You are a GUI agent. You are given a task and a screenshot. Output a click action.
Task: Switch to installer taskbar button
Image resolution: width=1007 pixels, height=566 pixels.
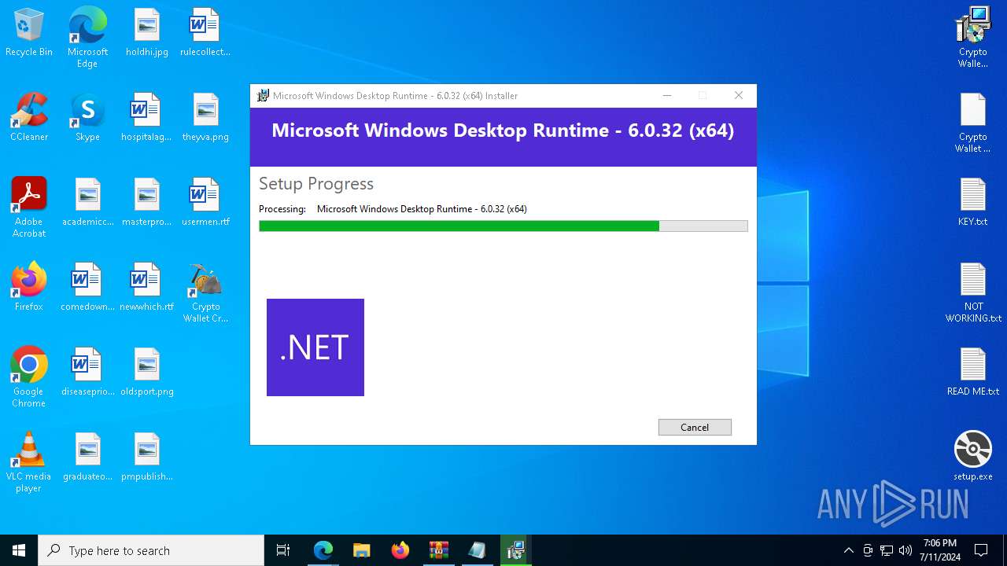click(515, 550)
